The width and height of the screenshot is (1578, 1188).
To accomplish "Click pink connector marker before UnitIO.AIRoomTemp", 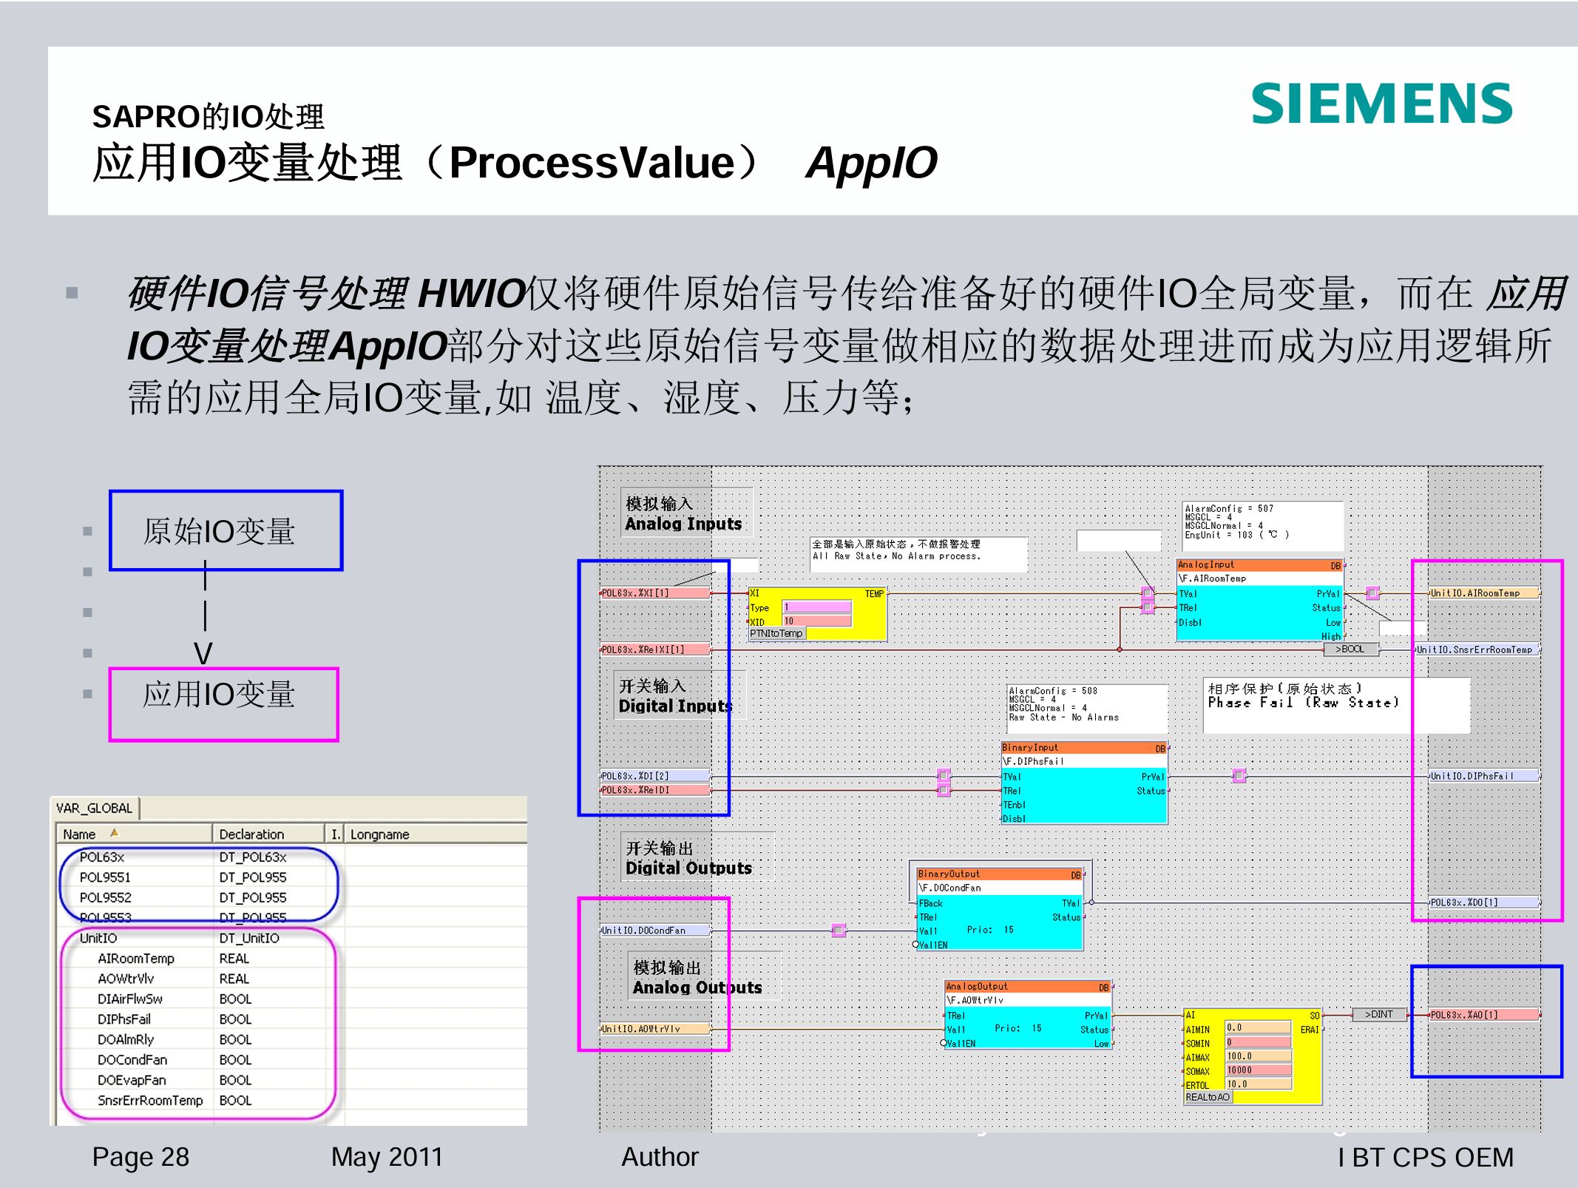I will pyautogui.click(x=1372, y=593).
